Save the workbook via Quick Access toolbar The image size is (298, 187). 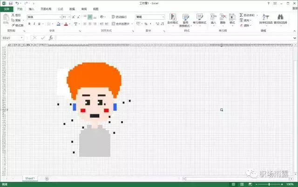[x=11, y=3]
